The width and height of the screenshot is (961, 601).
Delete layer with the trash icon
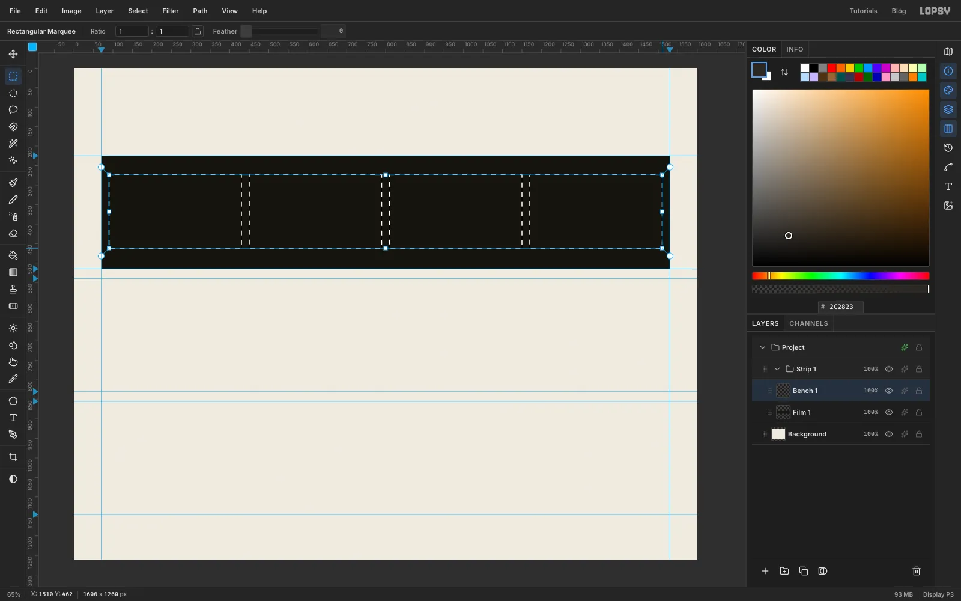point(917,571)
